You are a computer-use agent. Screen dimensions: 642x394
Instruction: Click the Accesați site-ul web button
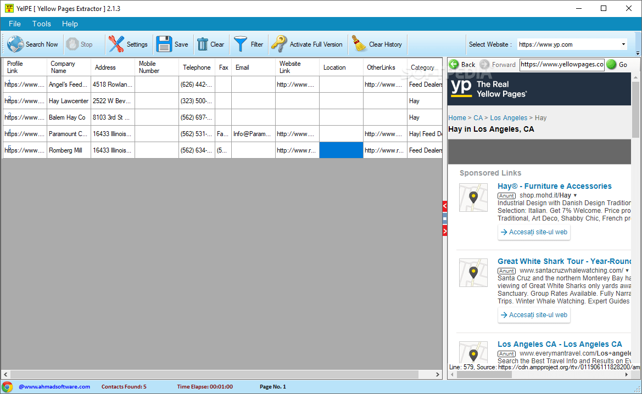(534, 232)
